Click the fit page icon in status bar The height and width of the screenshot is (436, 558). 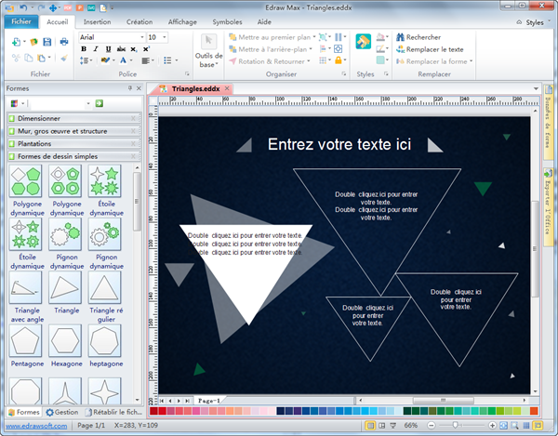[x=503, y=426]
